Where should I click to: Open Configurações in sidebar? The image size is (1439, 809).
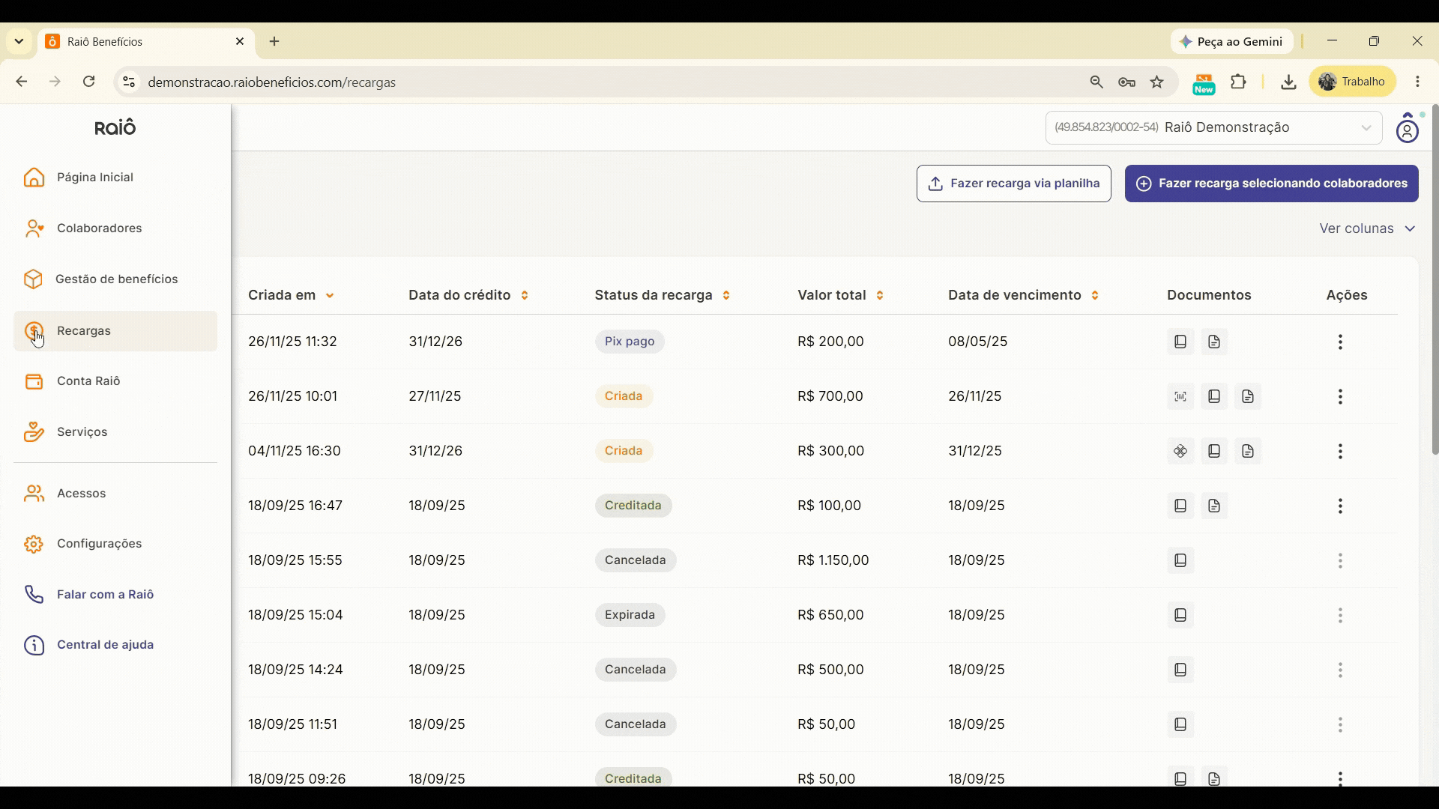click(115, 544)
